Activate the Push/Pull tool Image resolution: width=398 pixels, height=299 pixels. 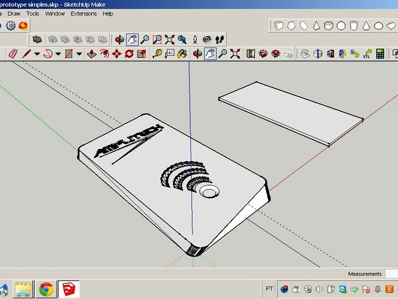click(91, 54)
